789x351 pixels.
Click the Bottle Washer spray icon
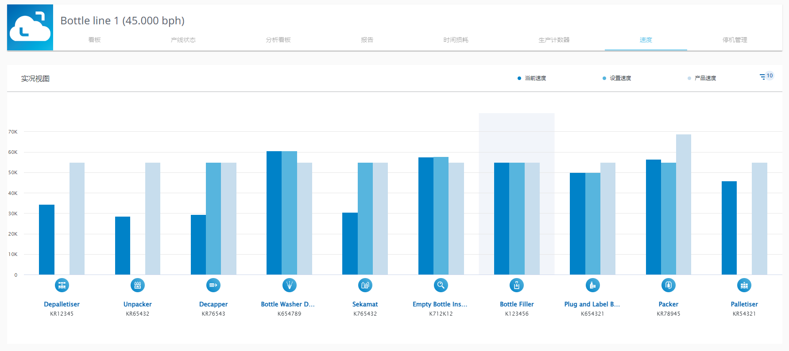(290, 286)
